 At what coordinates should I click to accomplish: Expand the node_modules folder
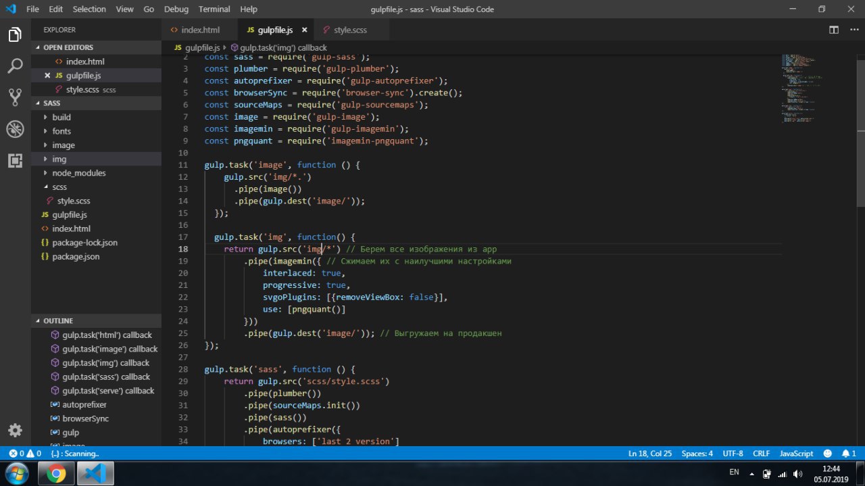pos(78,173)
